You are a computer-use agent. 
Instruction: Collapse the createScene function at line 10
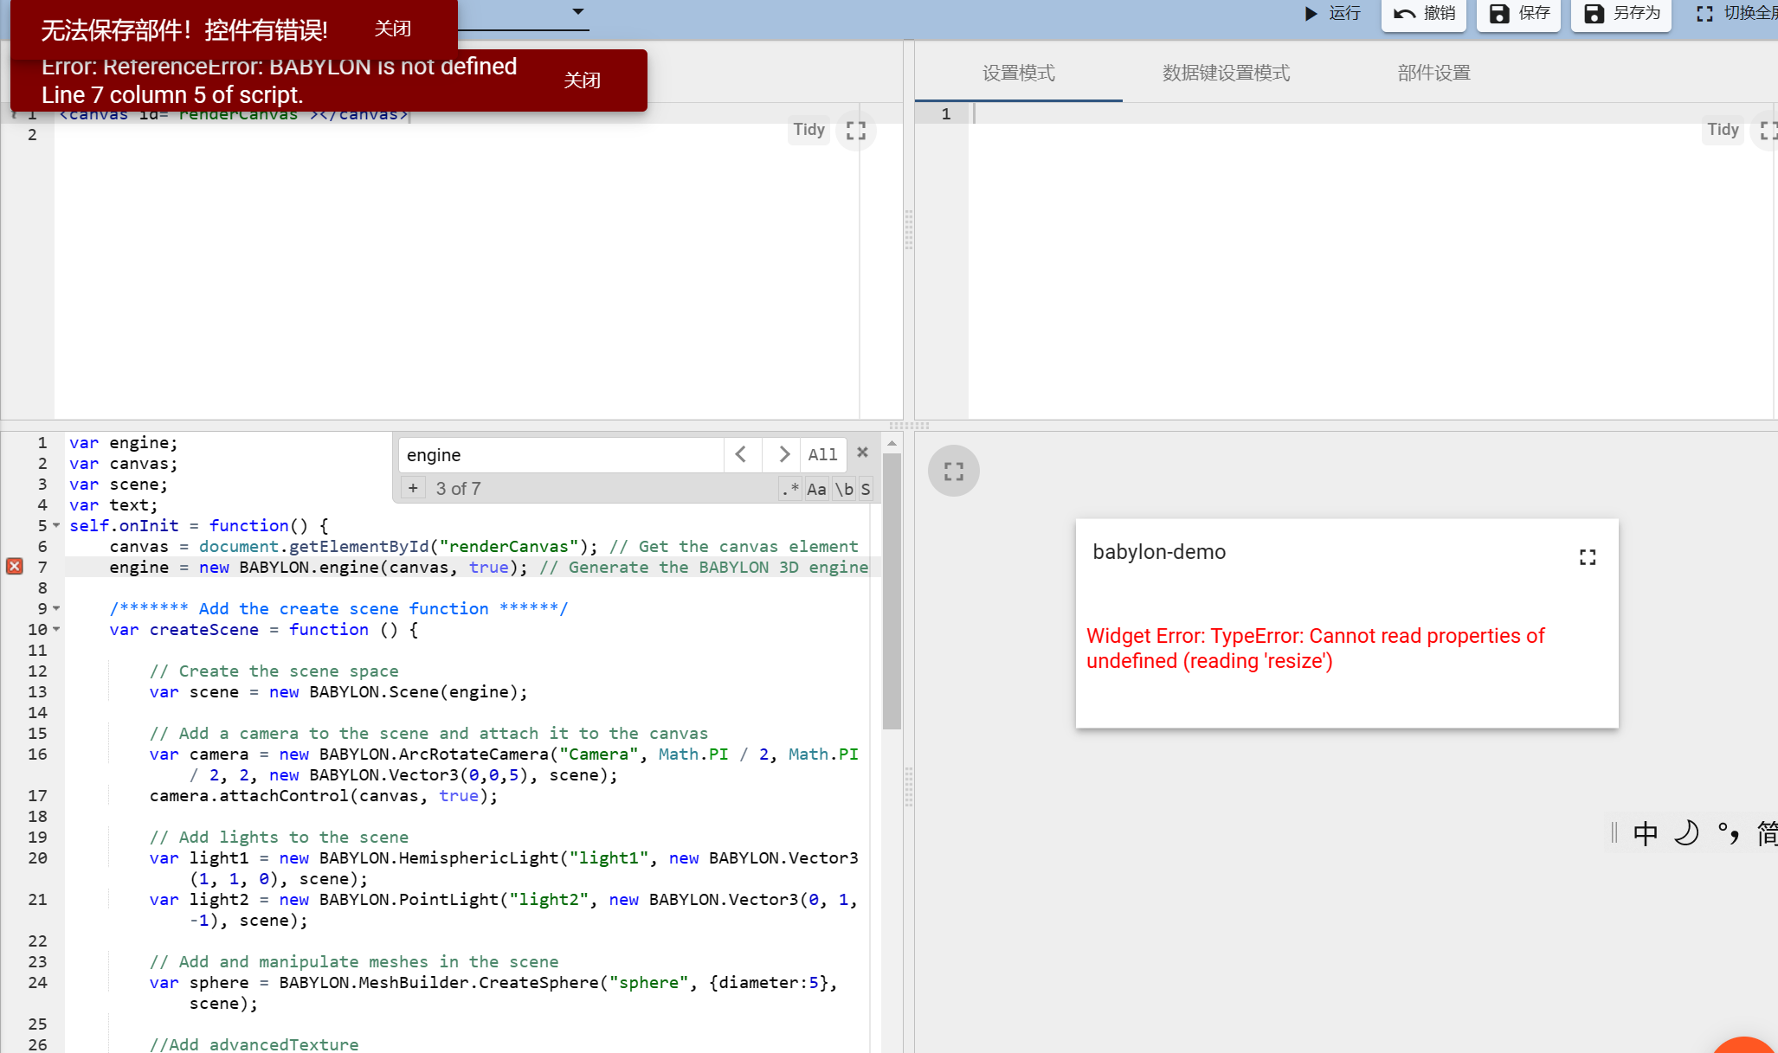click(x=55, y=629)
